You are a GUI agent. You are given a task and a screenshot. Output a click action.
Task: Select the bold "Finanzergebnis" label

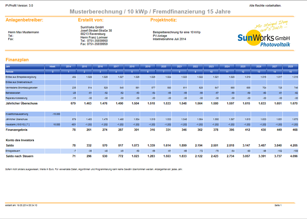tap(17, 130)
